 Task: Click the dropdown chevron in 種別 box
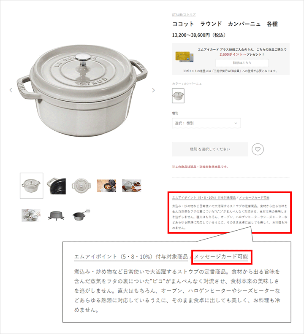(236, 123)
